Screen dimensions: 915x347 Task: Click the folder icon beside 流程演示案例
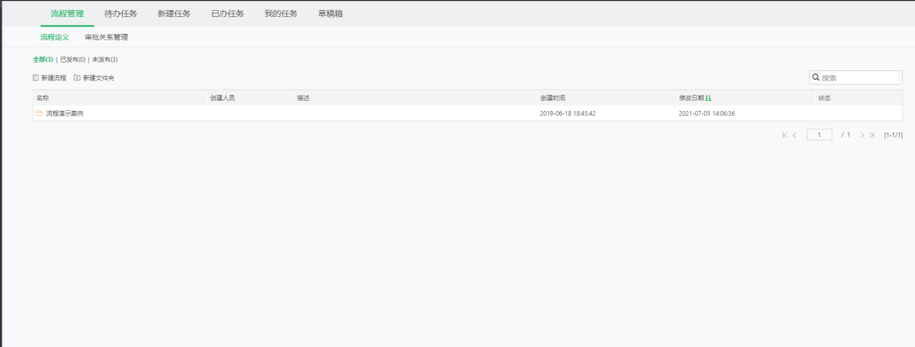[39, 113]
